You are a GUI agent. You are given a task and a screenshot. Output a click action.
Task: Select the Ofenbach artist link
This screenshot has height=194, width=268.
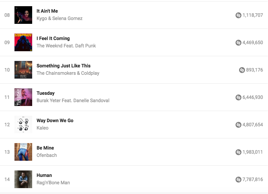(x=47, y=155)
